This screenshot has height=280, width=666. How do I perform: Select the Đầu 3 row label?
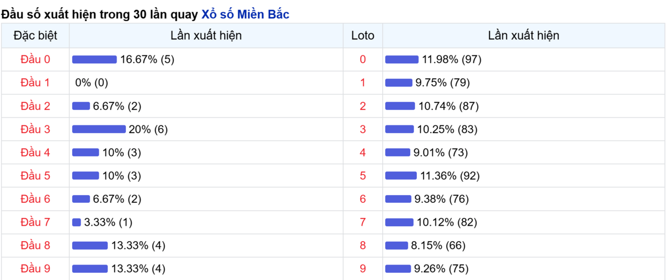36,129
